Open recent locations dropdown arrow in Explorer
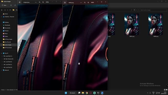The width and height of the screenshot is (168, 95). [x=8, y=10]
